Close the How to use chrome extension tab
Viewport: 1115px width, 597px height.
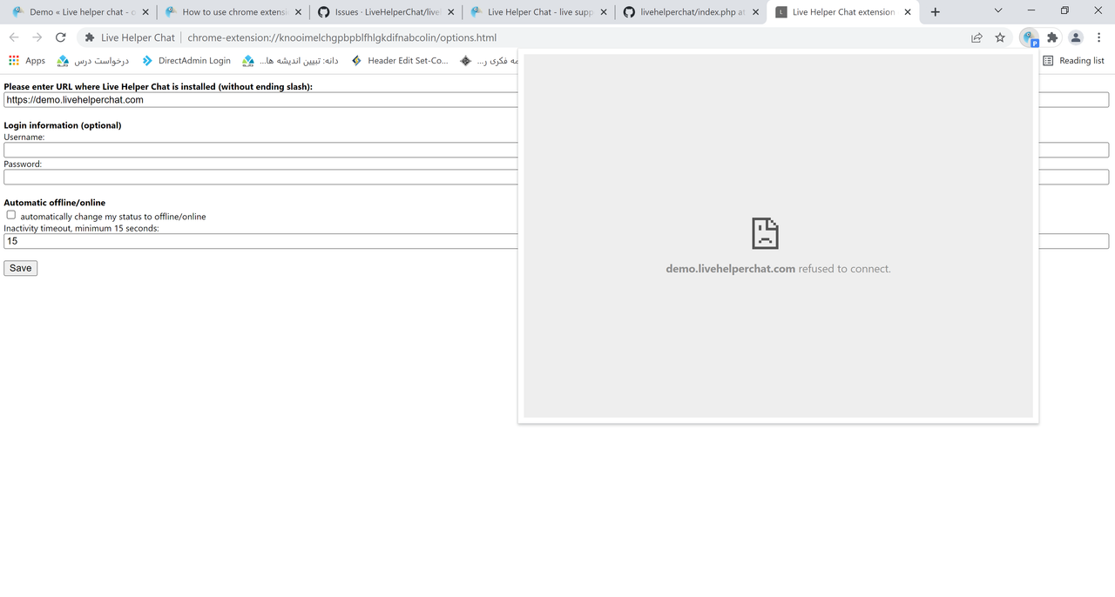click(x=298, y=12)
